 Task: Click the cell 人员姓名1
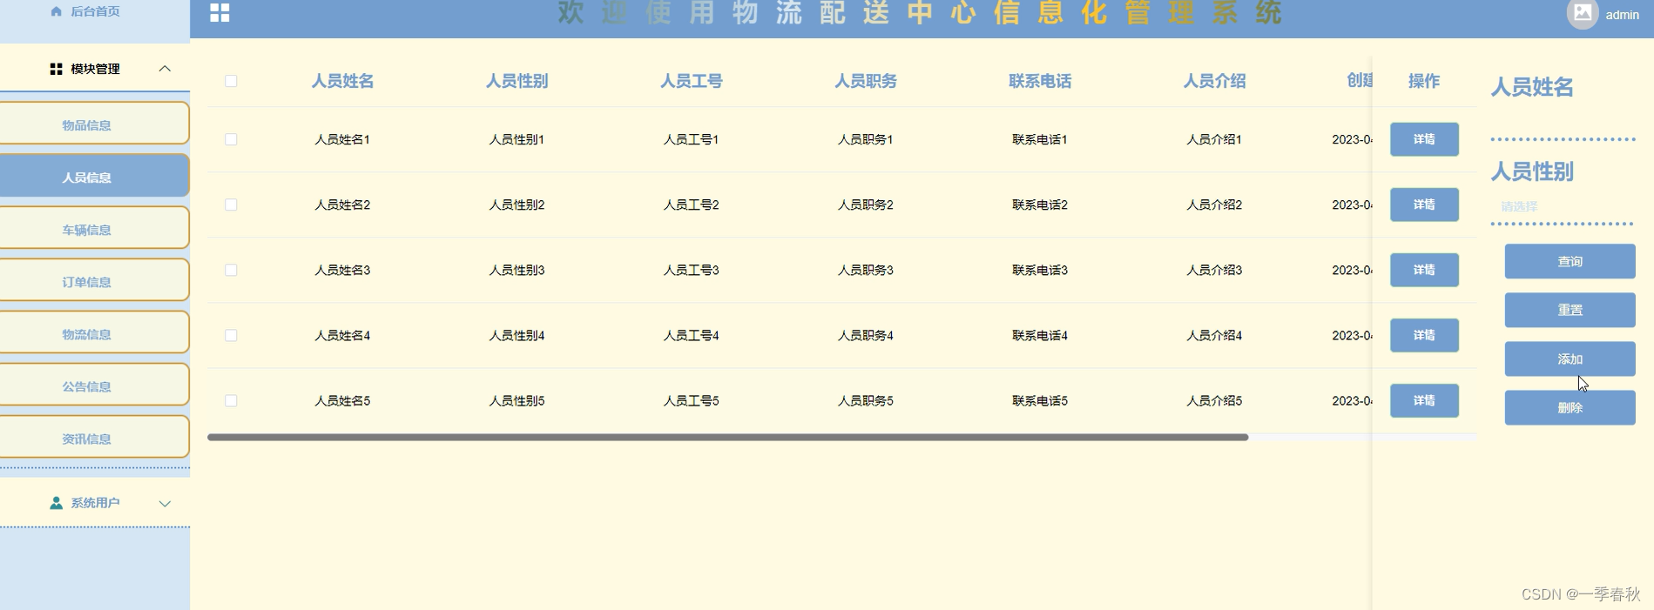click(342, 139)
